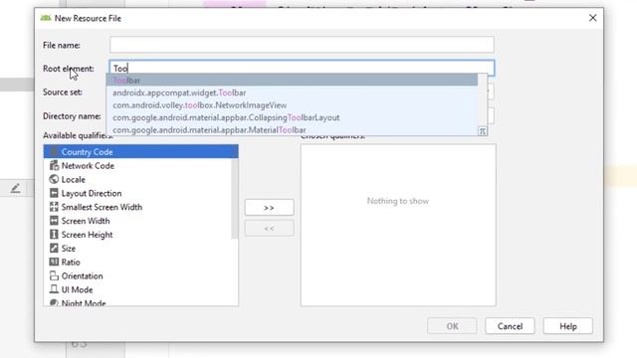
Task: Click the Layout Direction icon
Action: coord(54,193)
